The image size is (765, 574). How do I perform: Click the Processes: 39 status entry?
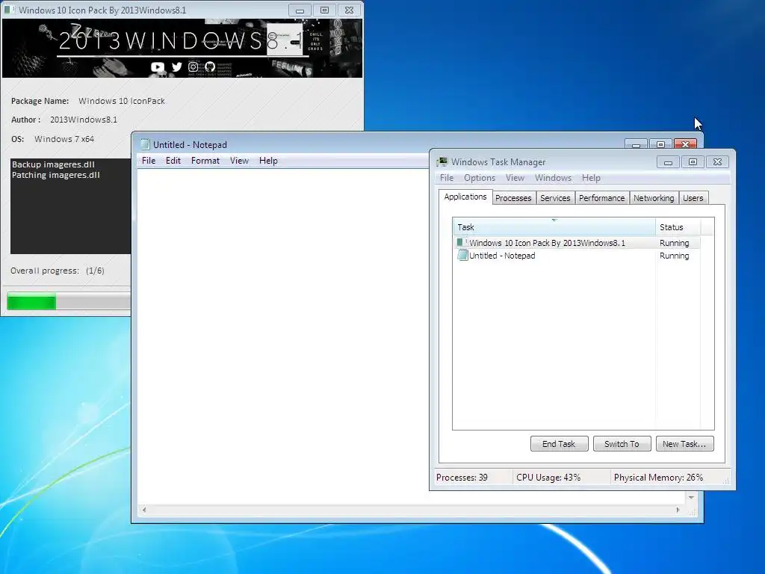pos(462,478)
